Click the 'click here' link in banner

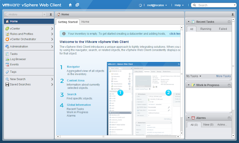click(175, 34)
